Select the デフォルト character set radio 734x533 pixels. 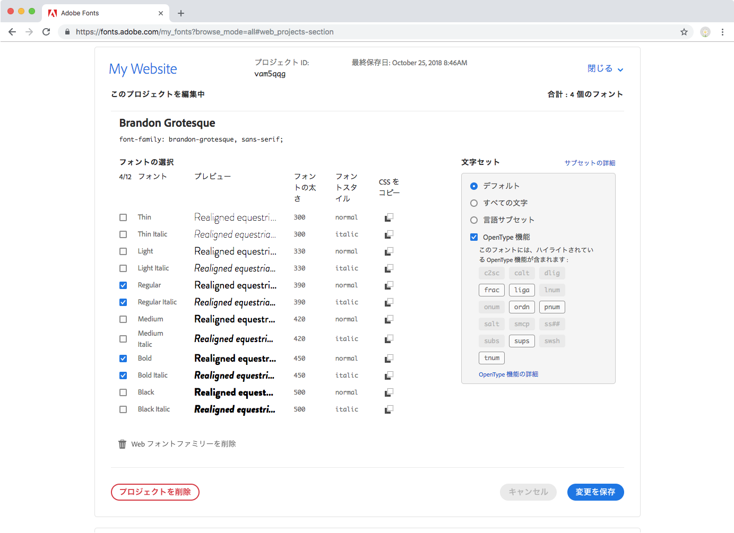(x=474, y=186)
